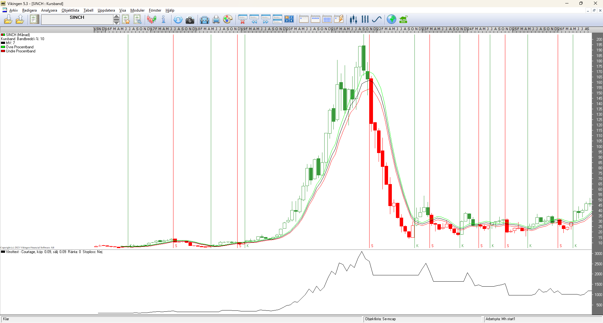Take a snapshot with the camera icon
Image resolution: width=603 pixels, height=323 pixels.
click(190, 20)
